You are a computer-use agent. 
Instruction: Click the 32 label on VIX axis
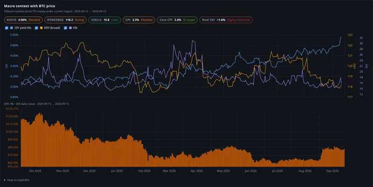tap(361, 38)
